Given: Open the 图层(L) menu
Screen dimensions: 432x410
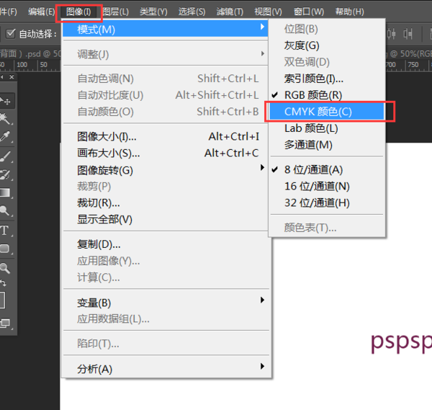Looking at the screenshot, I should [x=116, y=12].
